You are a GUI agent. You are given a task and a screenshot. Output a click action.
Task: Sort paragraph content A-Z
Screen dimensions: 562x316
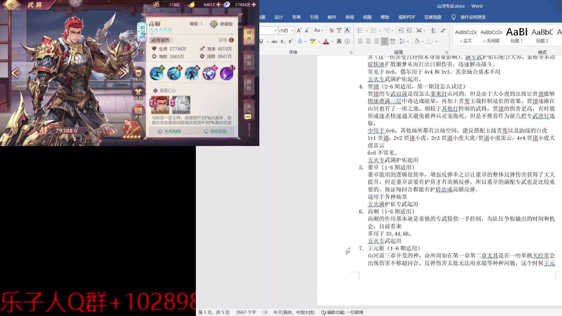click(x=434, y=30)
